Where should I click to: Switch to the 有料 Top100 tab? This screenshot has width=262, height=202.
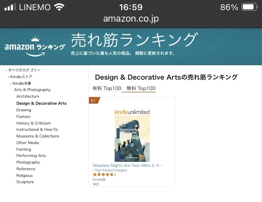(107, 88)
